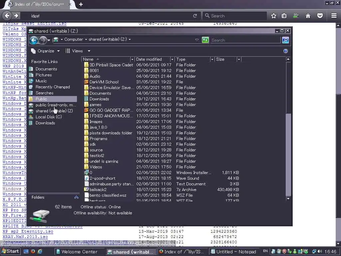This screenshot has width=341, height=256.
Task: Select 2-good-short wave sound icon
Action: click(x=86, y=178)
